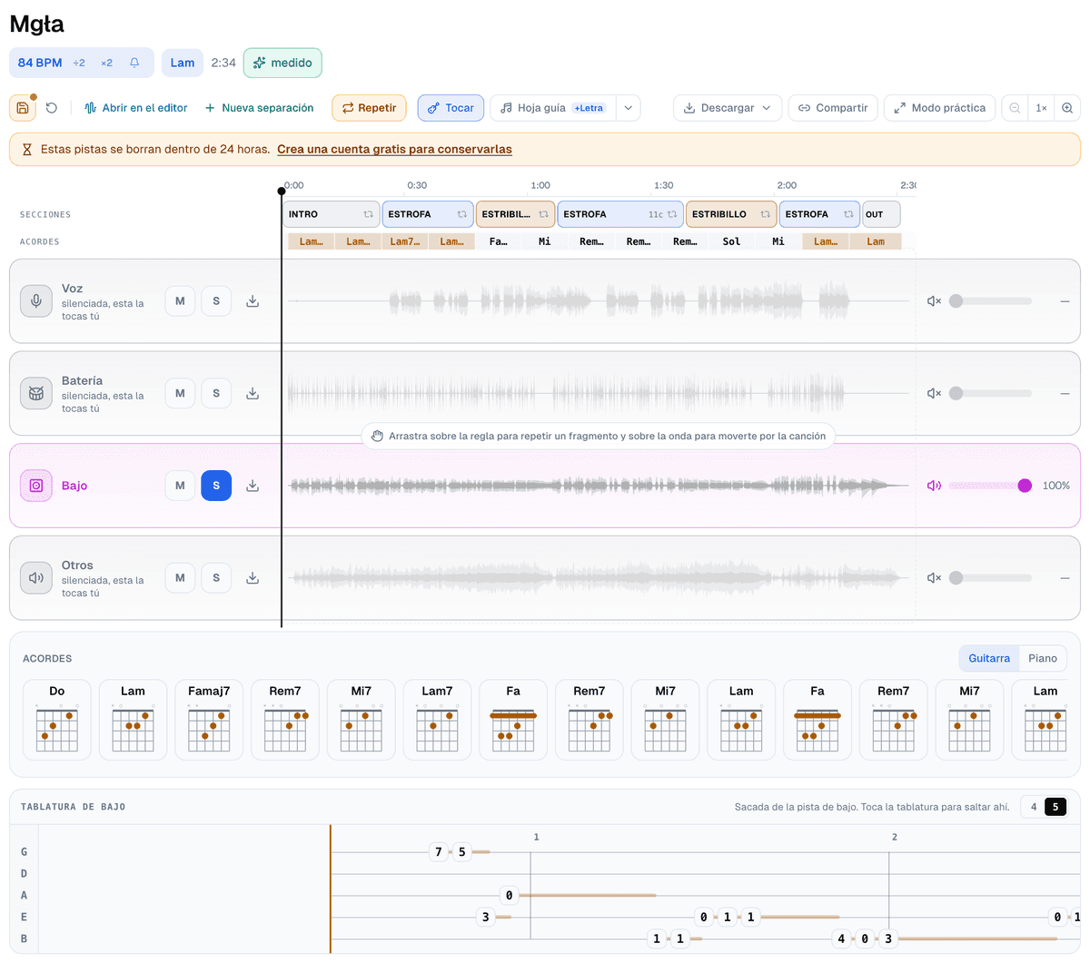Download the Voz stem
This screenshot has width=1090, height=963.
[253, 301]
